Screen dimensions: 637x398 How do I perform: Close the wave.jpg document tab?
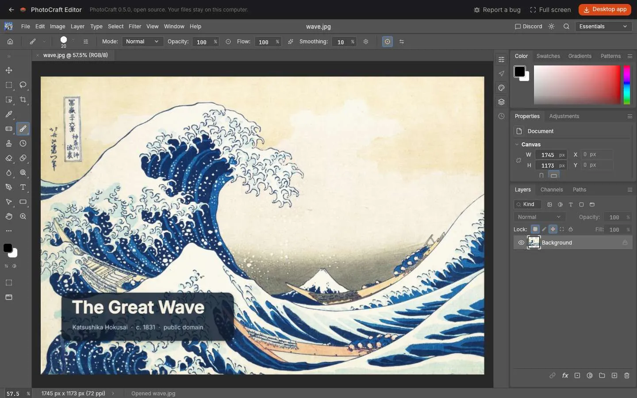(x=38, y=55)
